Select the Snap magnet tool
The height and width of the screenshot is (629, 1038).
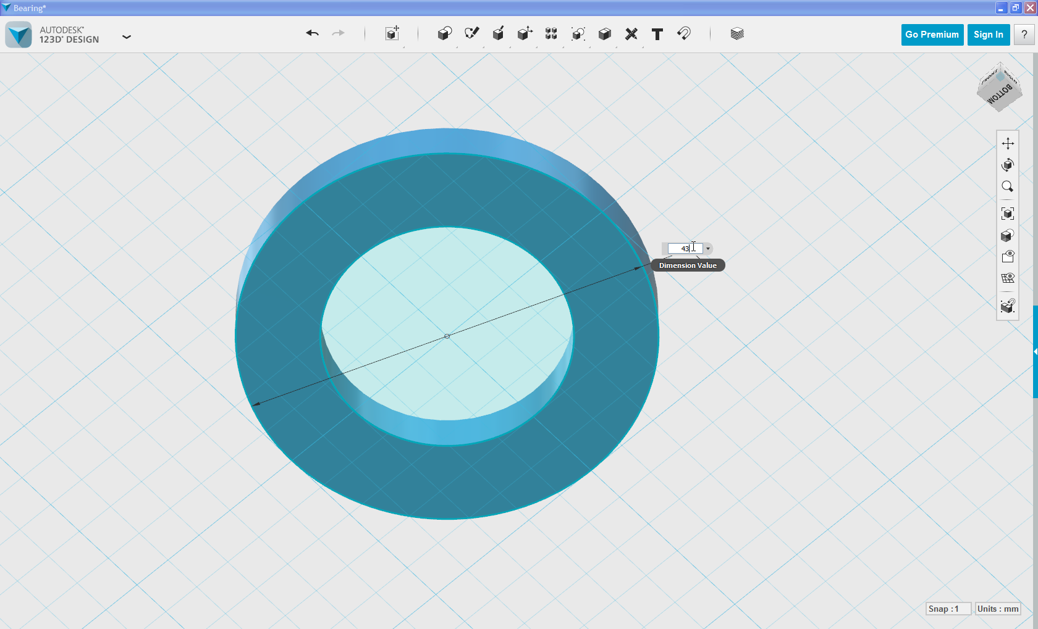(x=684, y=33)
